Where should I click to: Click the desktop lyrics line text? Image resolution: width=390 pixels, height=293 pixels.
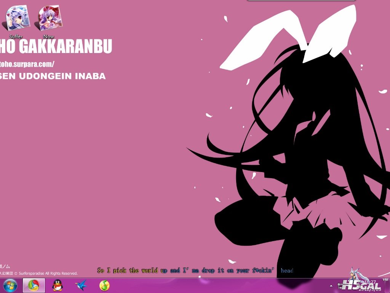[x=195, y=270]
